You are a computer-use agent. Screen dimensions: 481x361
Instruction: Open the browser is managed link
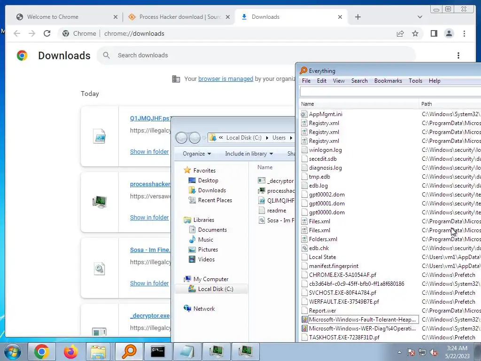click(225, 78)
